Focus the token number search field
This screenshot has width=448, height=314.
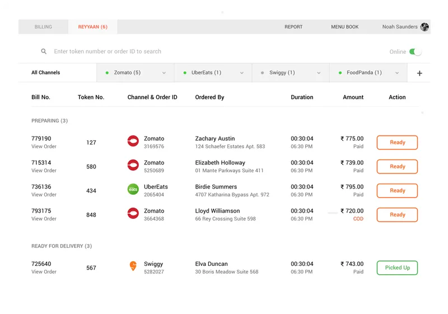108,51
